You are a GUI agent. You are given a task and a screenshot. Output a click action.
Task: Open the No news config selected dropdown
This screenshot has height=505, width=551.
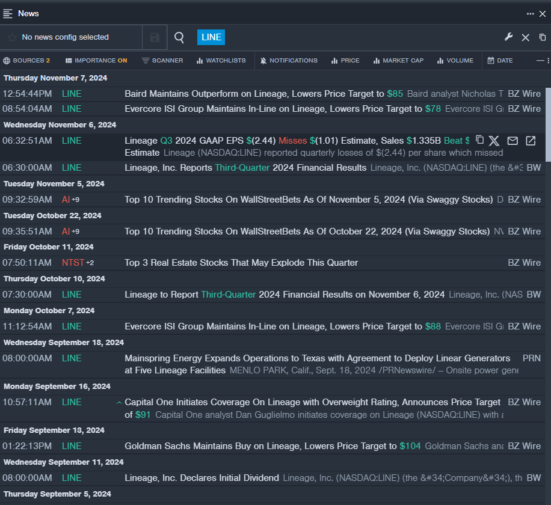point(65,37)
